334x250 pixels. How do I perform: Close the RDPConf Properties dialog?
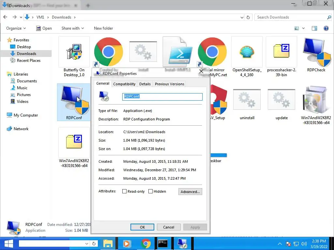[201, 71]
